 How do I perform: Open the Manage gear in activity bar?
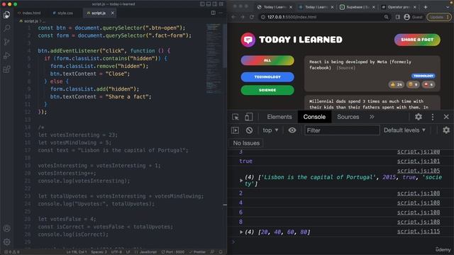click(x=6, y=242)
